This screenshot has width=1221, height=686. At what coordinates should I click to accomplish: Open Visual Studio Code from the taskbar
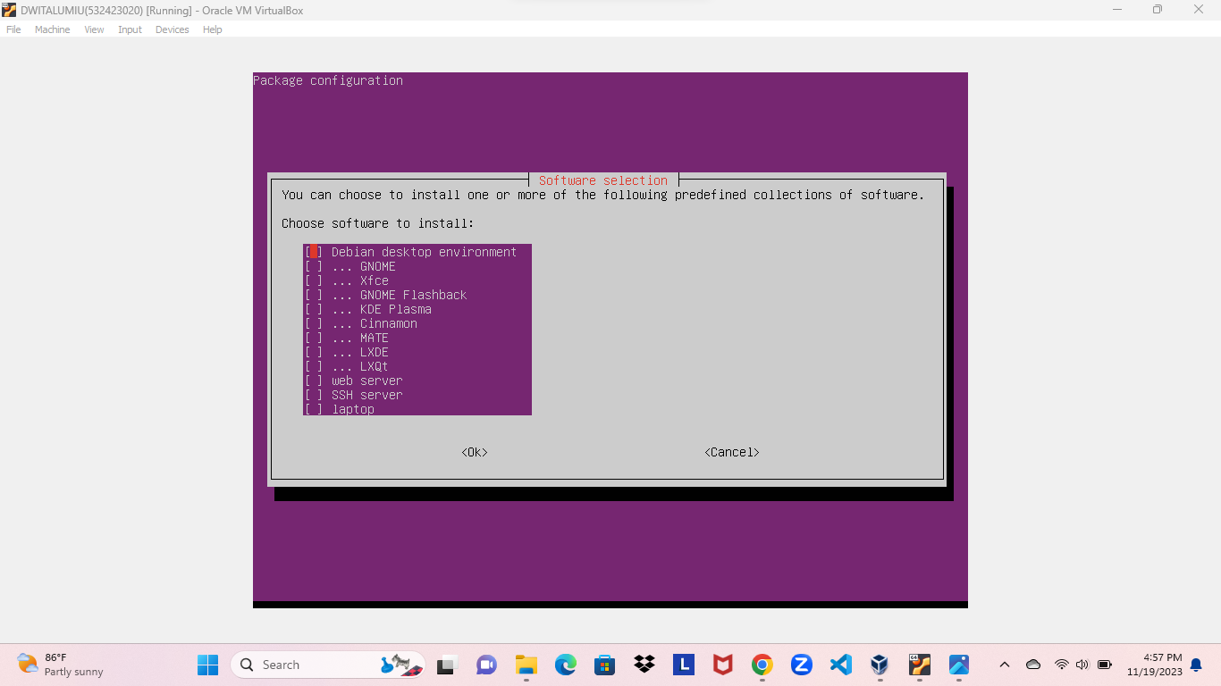coord(840,665)
